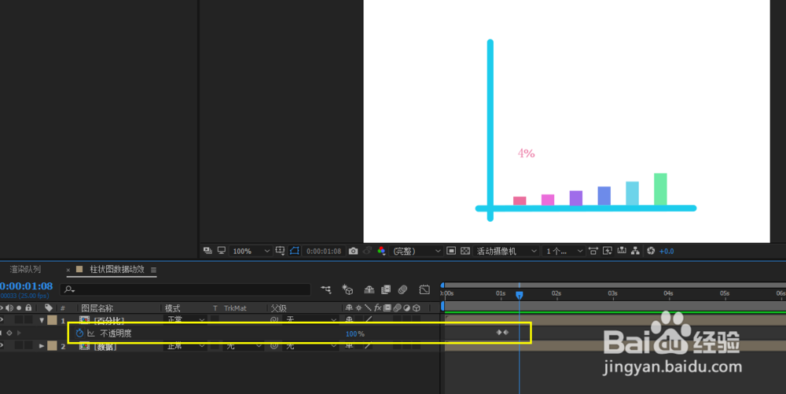Click the 02s mark on time ruler

pyautogui.click(x=556, y=293)
